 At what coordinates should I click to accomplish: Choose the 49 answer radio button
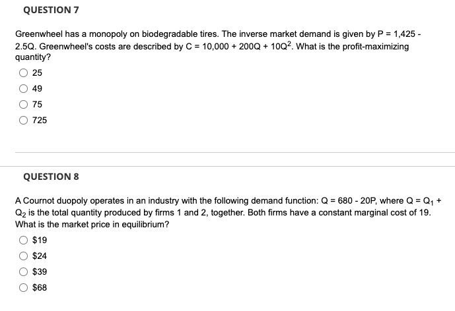pos(24,88)
